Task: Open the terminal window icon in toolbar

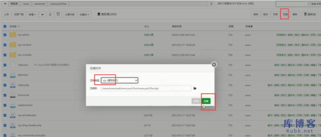Action: (58, 14)
